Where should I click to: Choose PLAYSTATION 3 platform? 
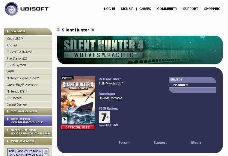pos(28,52)
